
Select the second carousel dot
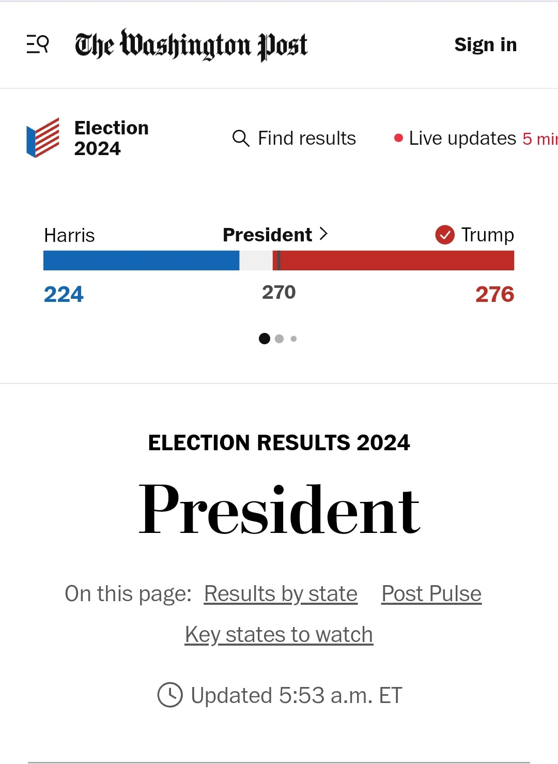(280, 339)
